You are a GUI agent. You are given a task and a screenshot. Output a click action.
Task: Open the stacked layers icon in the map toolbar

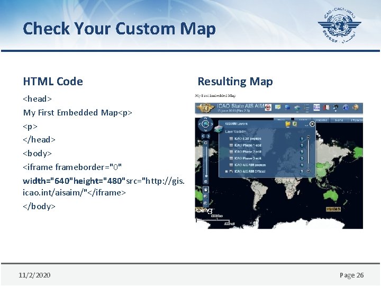pyautogui.click(x=297, y=108)
